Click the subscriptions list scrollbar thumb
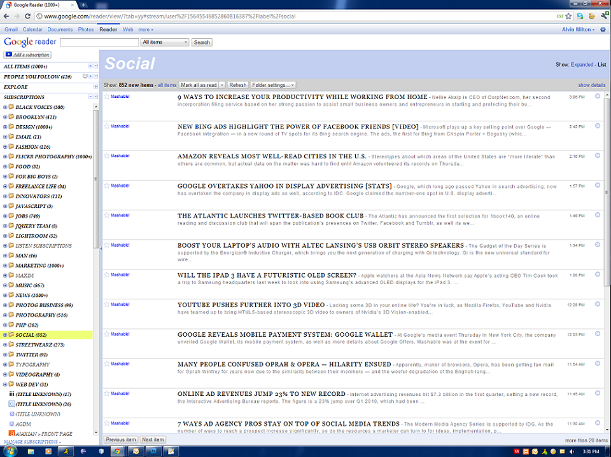The width and height of the screenshot is (611, 457). click(x=95, y=179)
